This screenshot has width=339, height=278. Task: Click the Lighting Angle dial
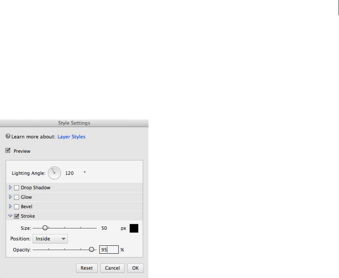[x=54, y=173]
